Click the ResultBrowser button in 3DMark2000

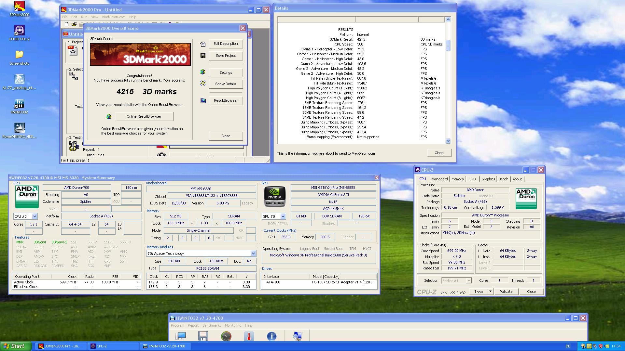225,100
